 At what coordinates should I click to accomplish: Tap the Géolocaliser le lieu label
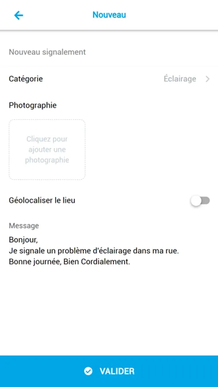point(42,200)
